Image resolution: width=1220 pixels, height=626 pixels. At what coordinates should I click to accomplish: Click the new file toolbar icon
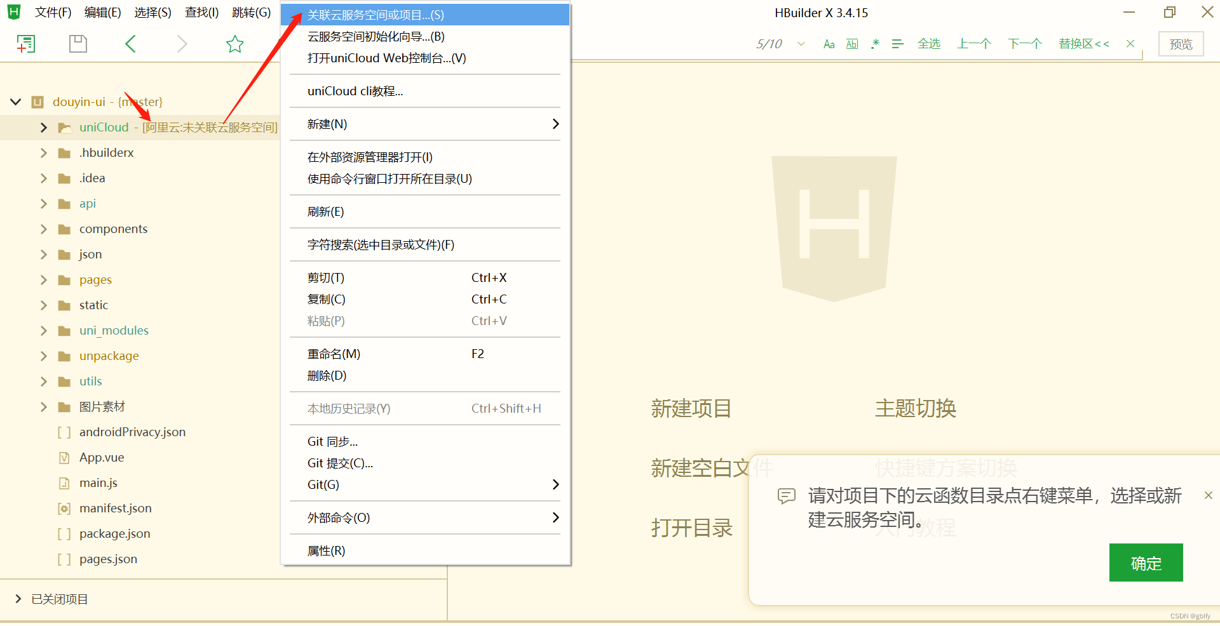[25, 44]
